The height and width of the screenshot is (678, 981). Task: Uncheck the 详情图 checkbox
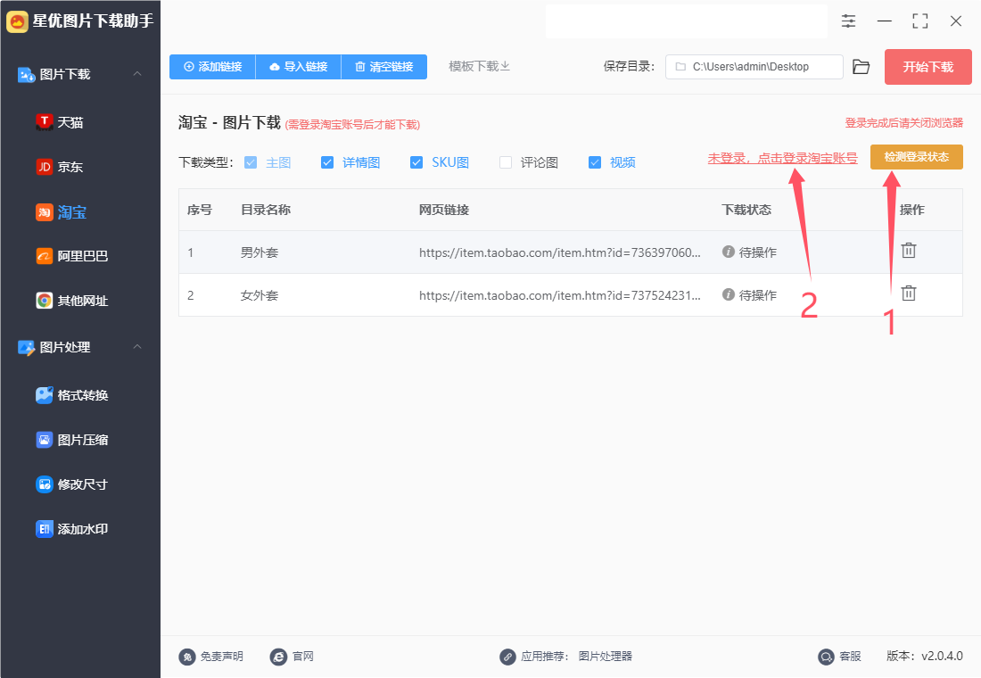327,162
